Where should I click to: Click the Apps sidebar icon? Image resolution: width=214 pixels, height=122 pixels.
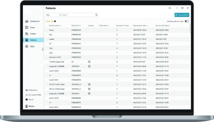[27, 46]
